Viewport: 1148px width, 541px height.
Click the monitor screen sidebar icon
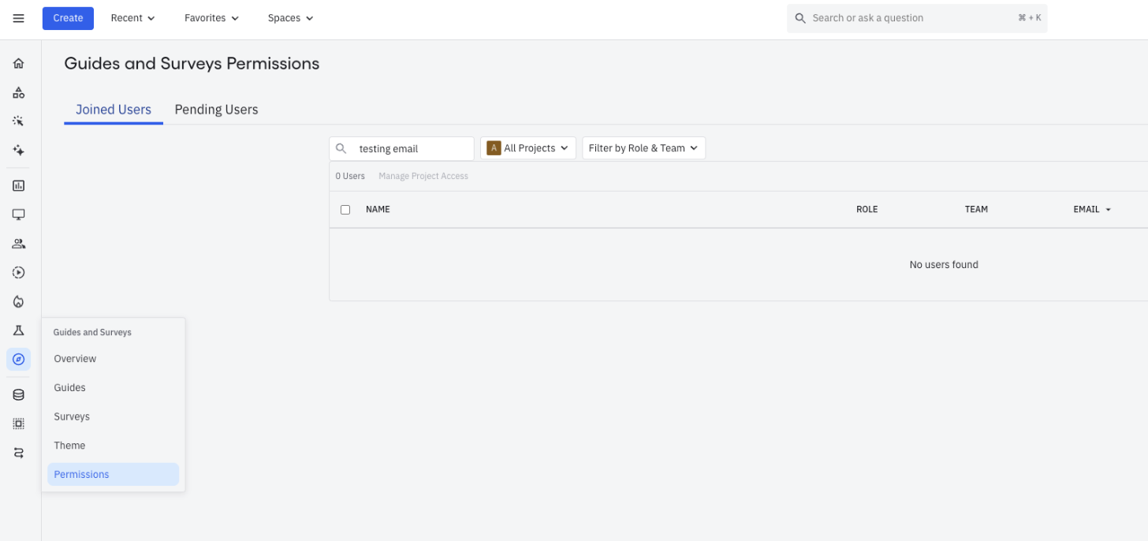click(19, 215)
